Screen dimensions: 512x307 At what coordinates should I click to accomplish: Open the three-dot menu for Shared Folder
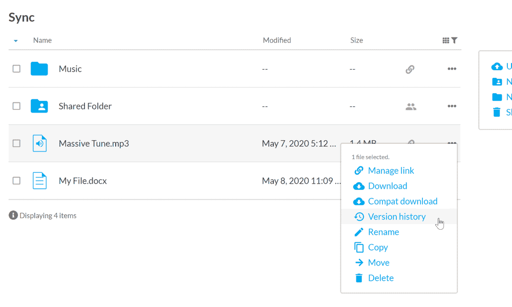click(x=452, y=106)
